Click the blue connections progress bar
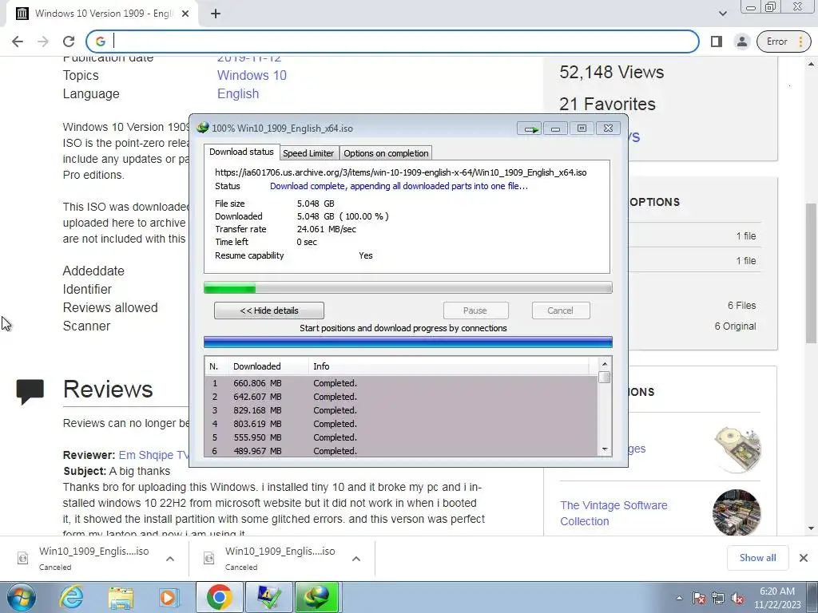 408,342
